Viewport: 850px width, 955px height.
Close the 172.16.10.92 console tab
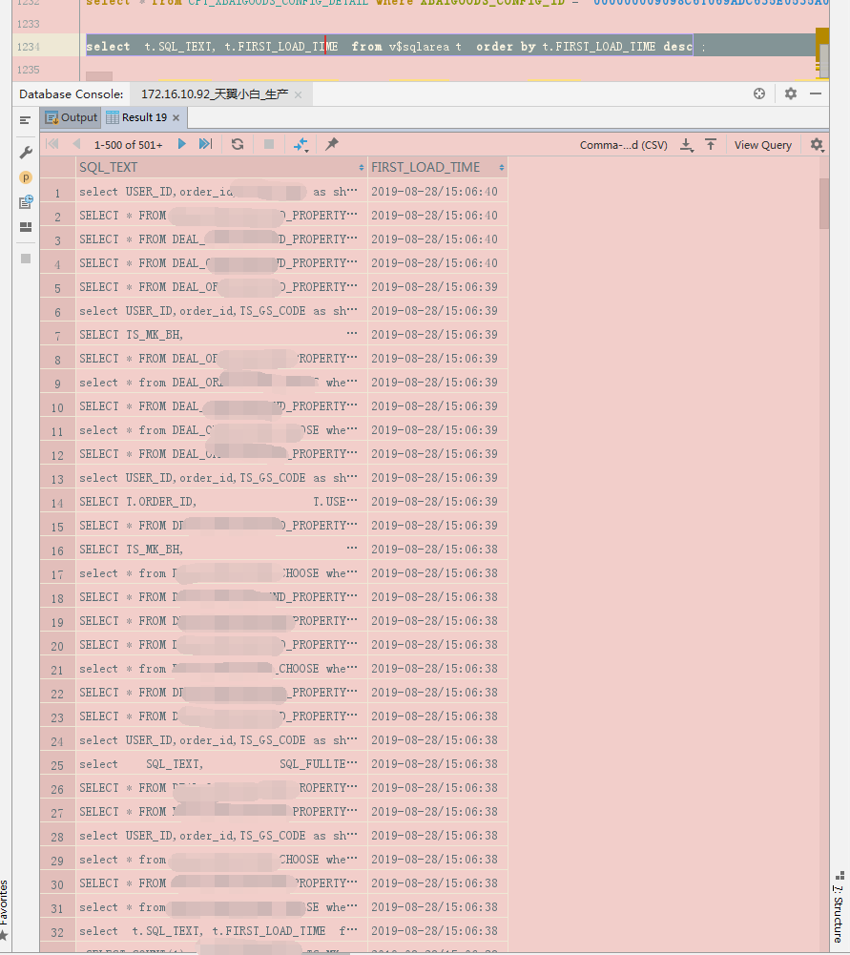(298, 94)
